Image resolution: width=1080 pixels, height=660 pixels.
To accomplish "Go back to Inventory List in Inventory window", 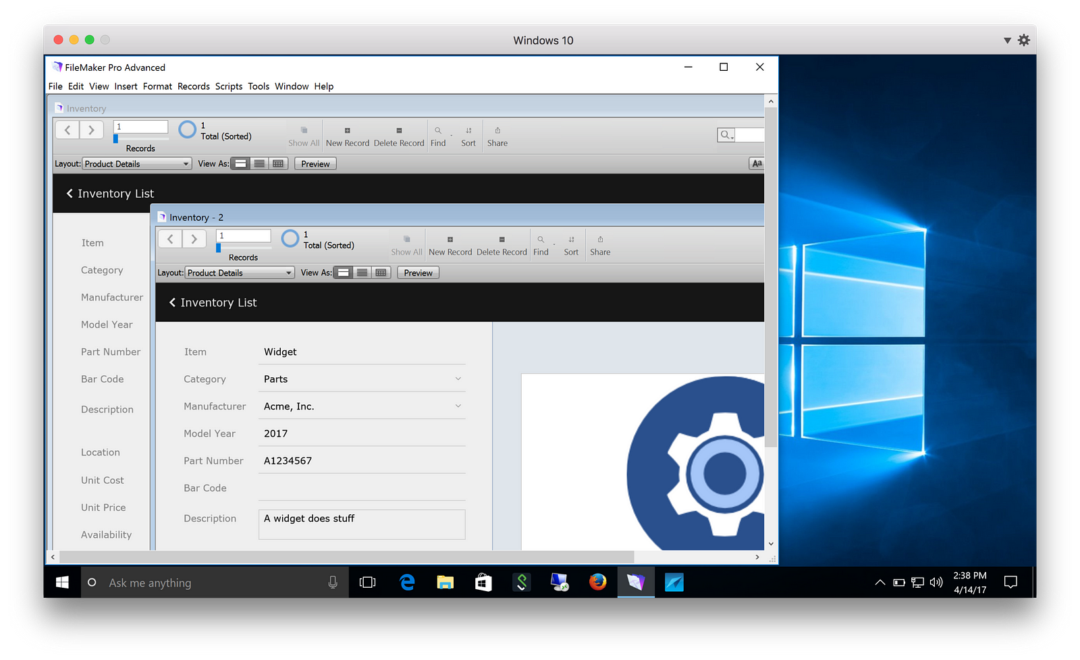I will pos(110,194).
